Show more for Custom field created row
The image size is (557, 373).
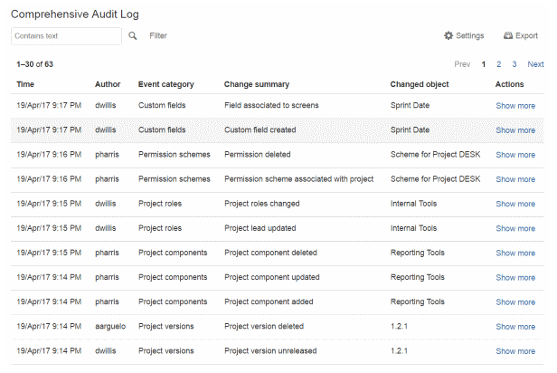515,130
